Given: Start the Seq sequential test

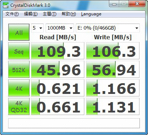Looking at the screenshot, I should (19, 51).
